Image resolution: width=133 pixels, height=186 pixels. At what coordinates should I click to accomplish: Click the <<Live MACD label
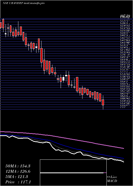[x=112, y=179]
